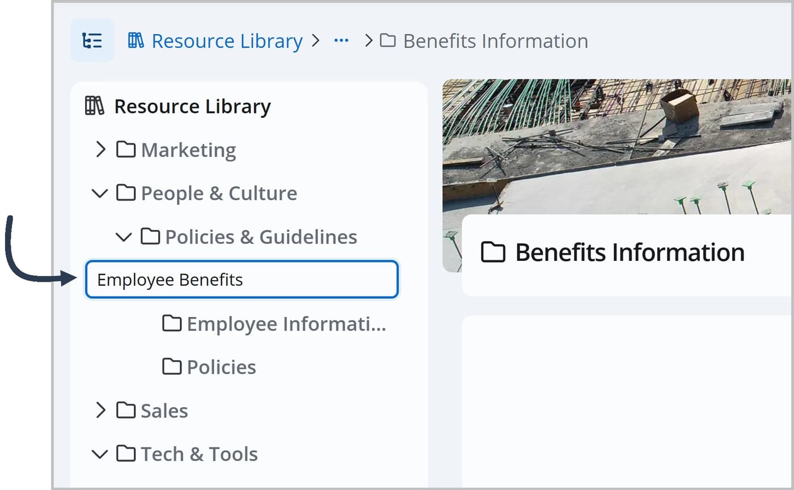
Task: Open Employee Informati... folder
Action: 286,323
